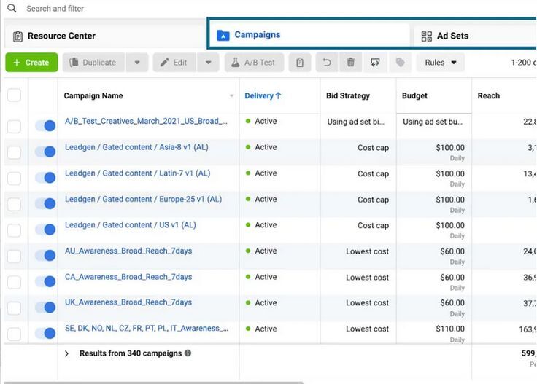Click the clipboard icon in toolbar

pyautogui.click(x=300, y=63)
